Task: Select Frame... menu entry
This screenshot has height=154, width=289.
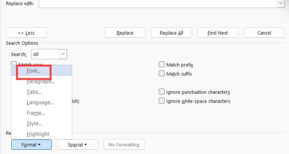Action: pyautogui.click(x=36, y=113)
